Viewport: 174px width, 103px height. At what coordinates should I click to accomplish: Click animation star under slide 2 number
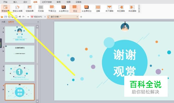click(3, 51)
